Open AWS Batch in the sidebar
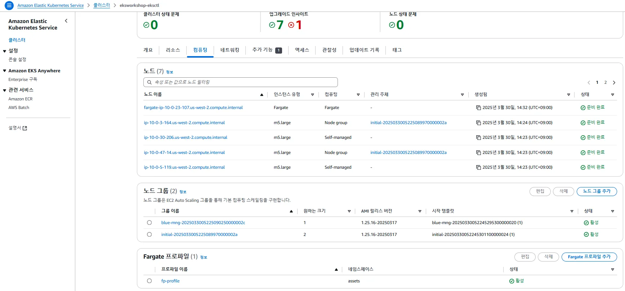Screen dimensions: 625x291 tap(19, 108)
